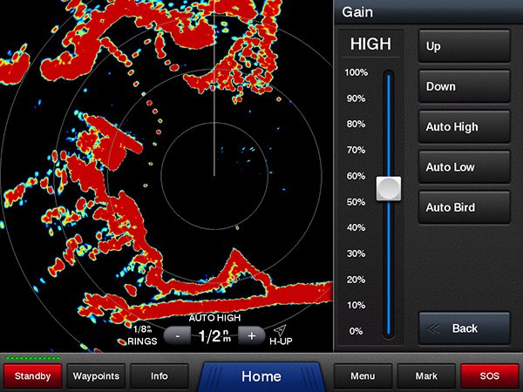Screen dimensions: 523x392
Task: Open the Info page
Action: [160, 376]
